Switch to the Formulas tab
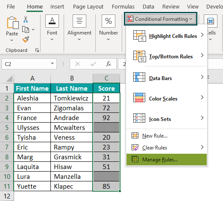The width and height of the screenshot is (223, 201). click(123, 6)
